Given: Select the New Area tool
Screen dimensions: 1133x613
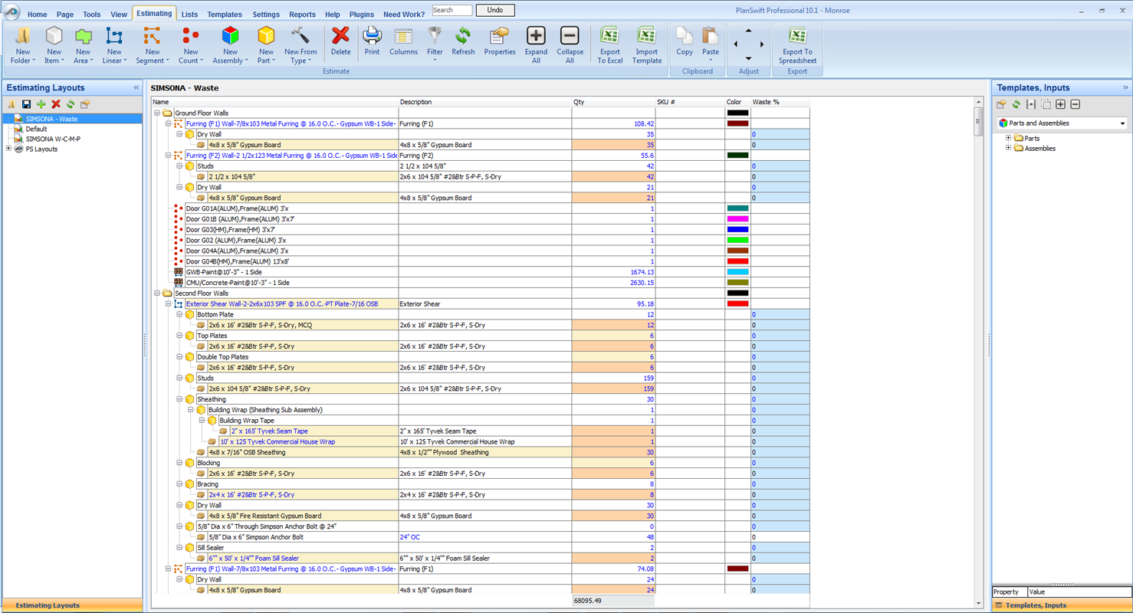Looking at the screenshot, I should 83,44.
